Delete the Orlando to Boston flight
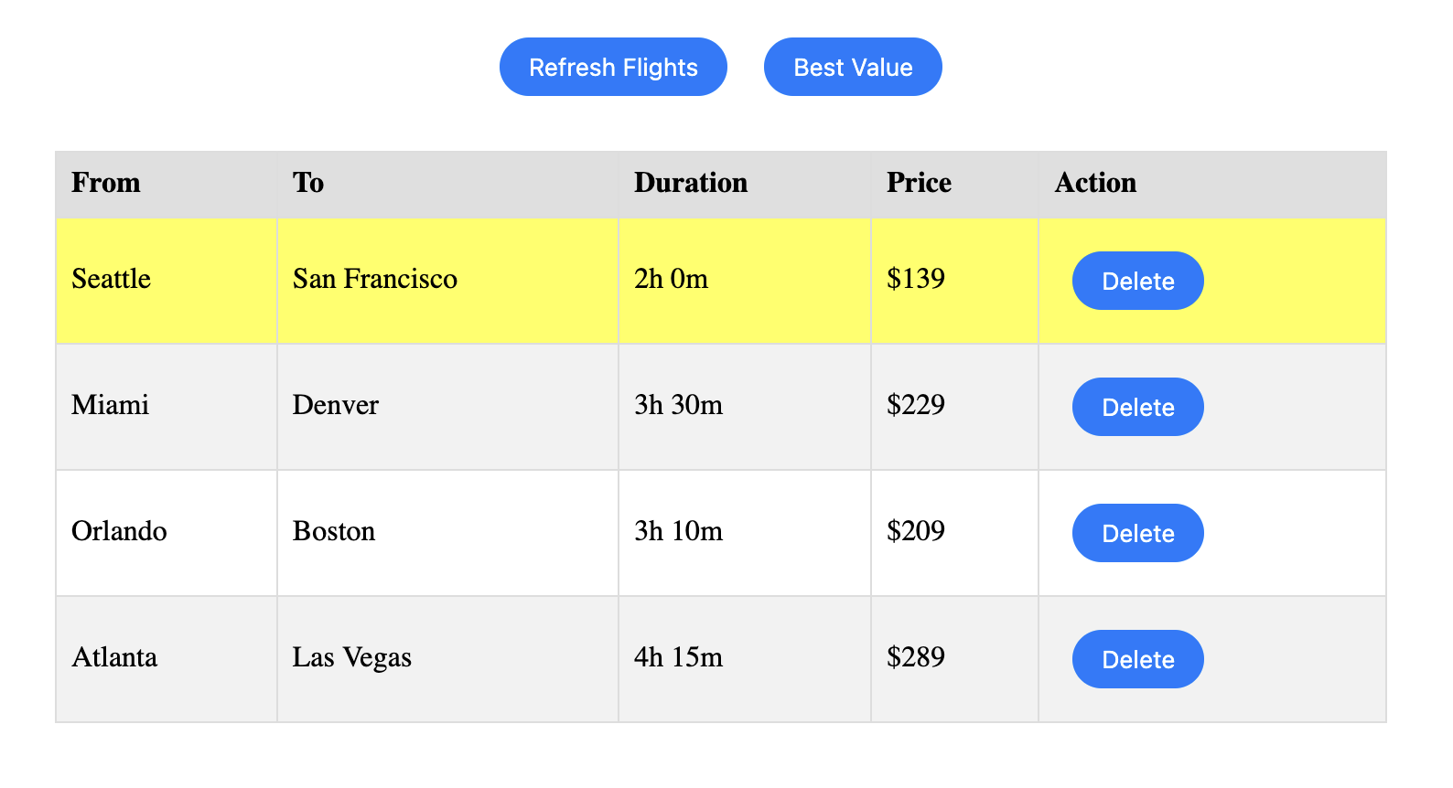The height and width of the screenshot is (788, 1453). click(x=1137, y=533)
